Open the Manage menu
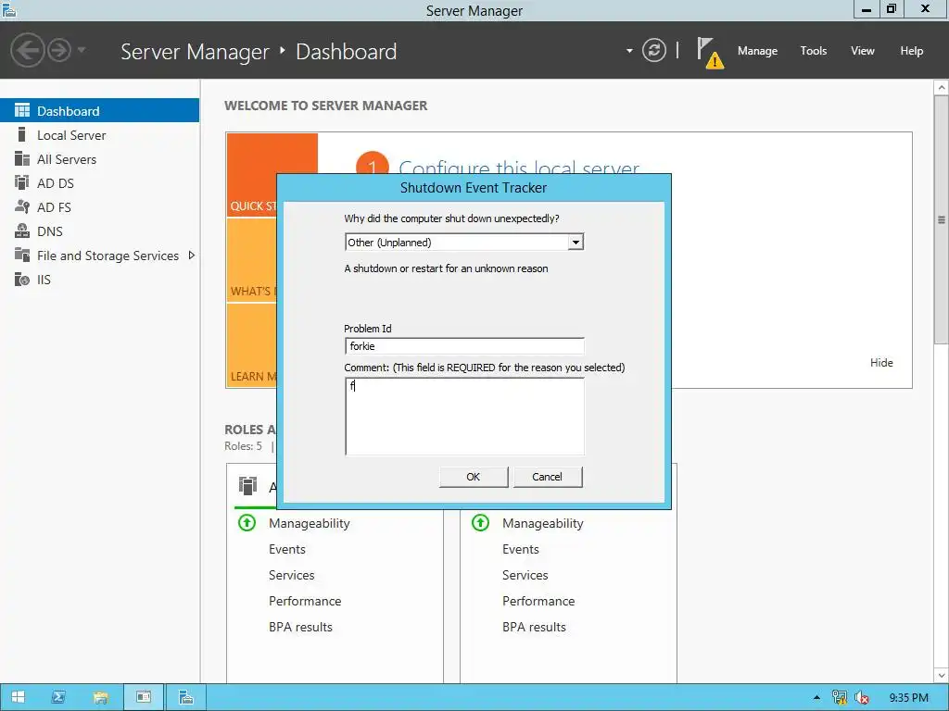The width and height of the screenshot is (949, 711). point(757,51)
